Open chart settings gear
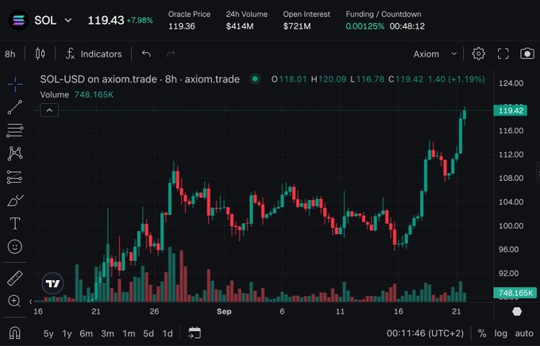Viewport: 540px width, 346px height. pos(478,54)
